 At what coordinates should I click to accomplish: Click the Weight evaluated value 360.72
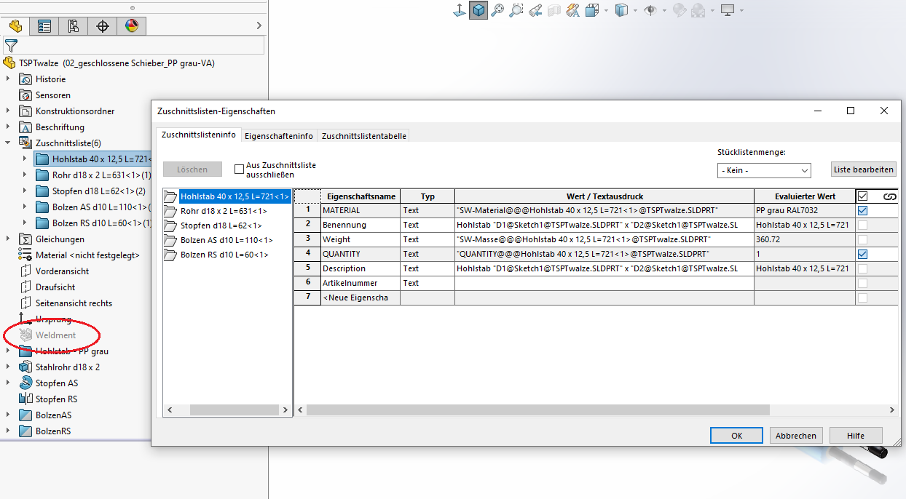point(805,239)
